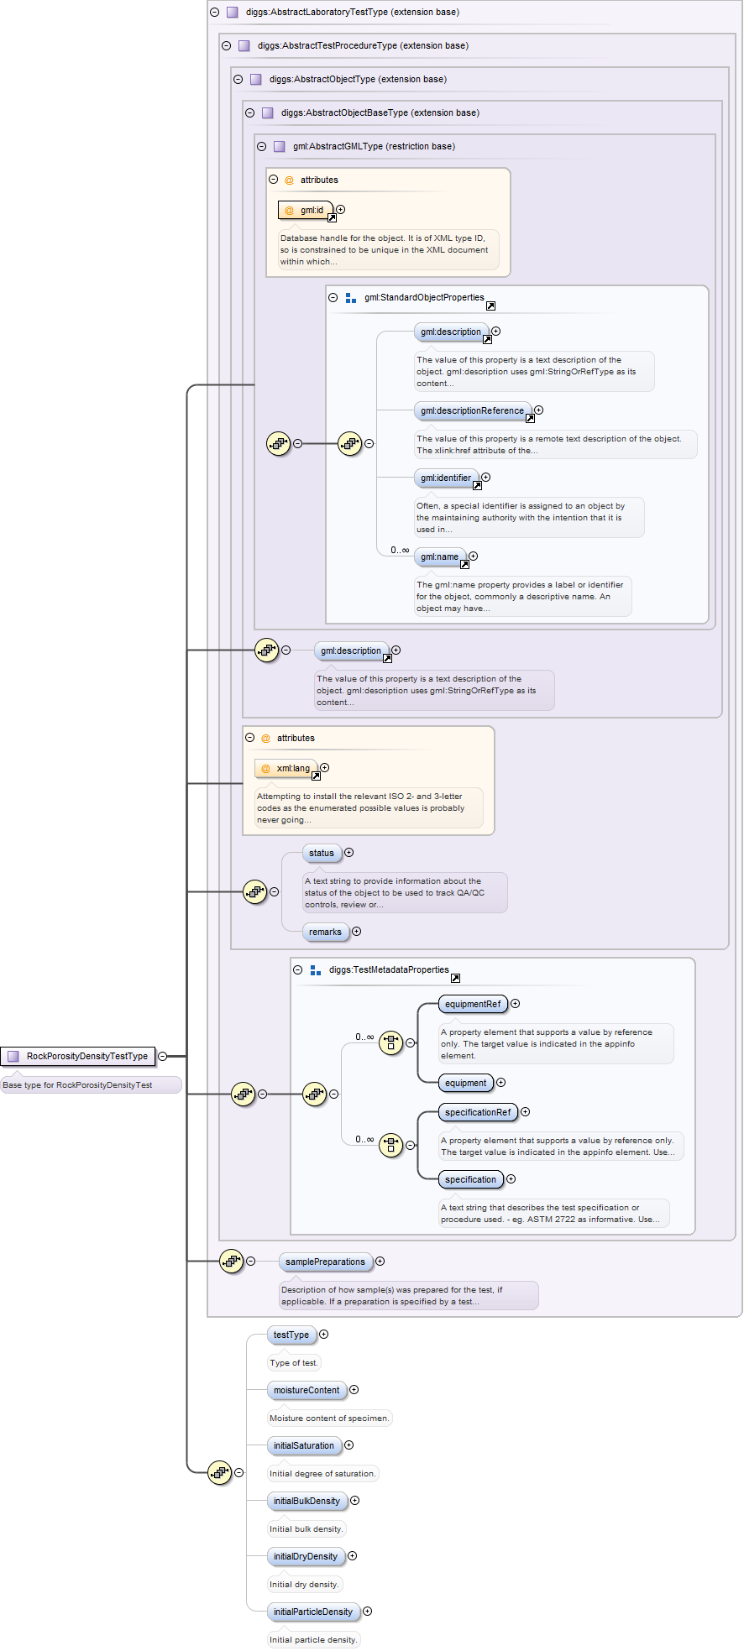Click the choice compositor icon beside equipmentRef

coord(390,1043)
